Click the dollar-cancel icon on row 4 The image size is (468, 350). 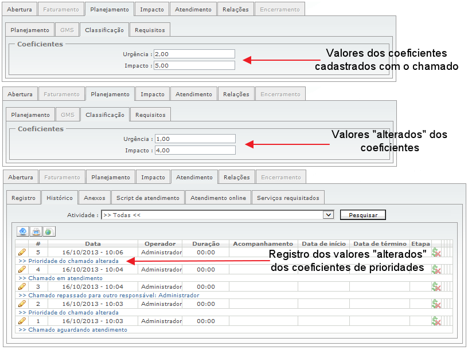tap(436, 269)
